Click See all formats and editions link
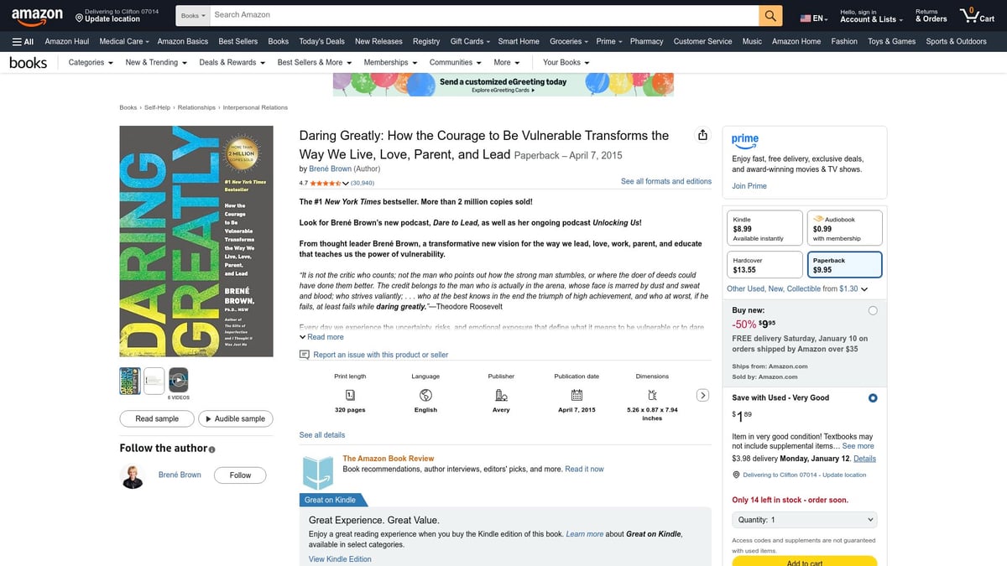Image resolution: width=1007 pixels, height=566 pixels. tap(665, 181)
